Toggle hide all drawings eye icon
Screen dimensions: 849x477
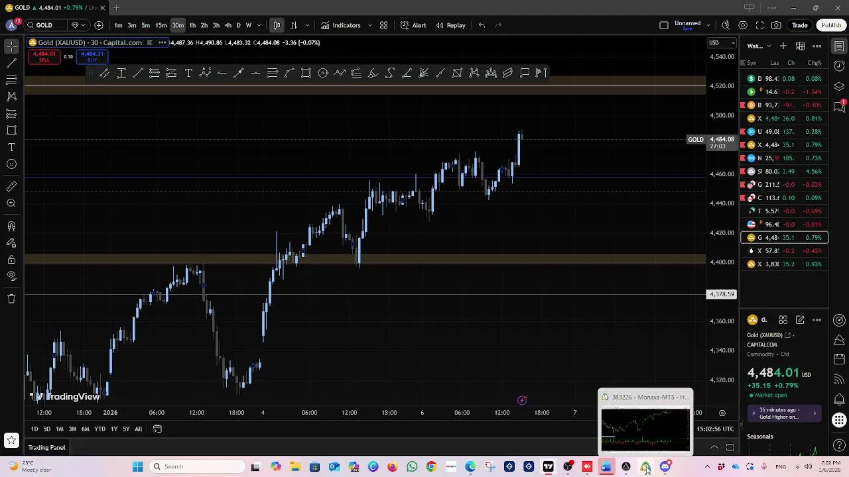(x=11, y=276)
